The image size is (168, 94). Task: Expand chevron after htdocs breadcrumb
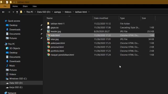click(x=73, y=12)
